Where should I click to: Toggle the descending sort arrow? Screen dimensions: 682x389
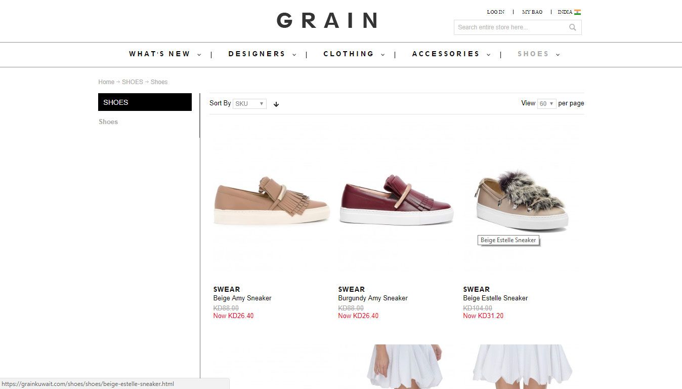coord(276,104)
